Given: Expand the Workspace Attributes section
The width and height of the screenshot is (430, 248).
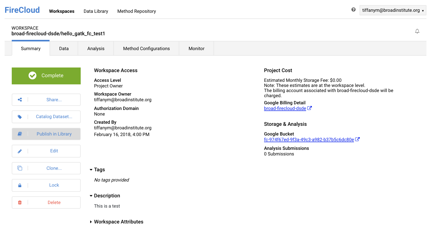Looking at the screenshot, I should point(91,222).
